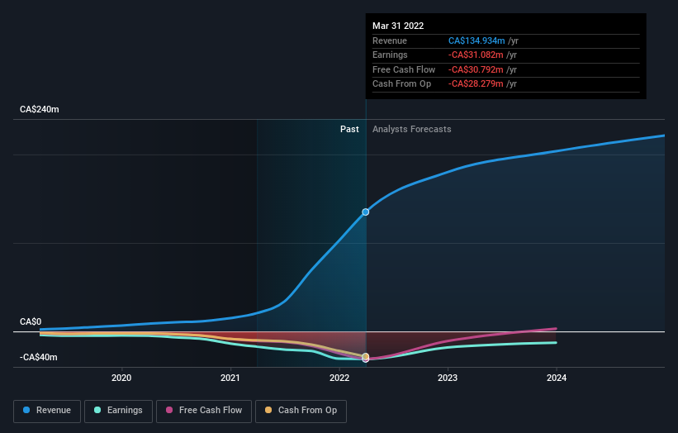Viewport: 678px width, 433px height.
Task: Click the -CA$28.279m cash from op value
Action: 476,84
